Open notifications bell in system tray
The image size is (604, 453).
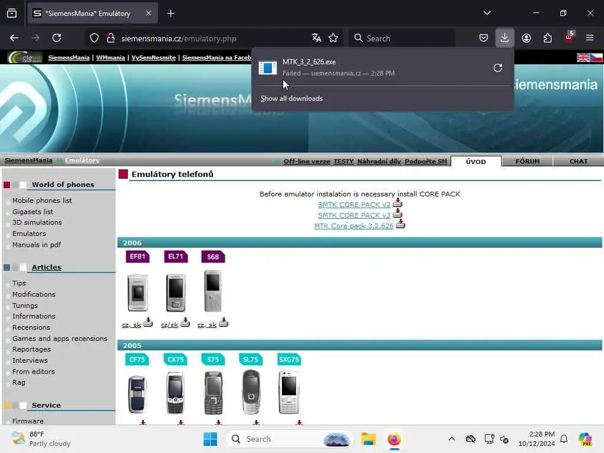pyautogui.click(x=564, y=439)
